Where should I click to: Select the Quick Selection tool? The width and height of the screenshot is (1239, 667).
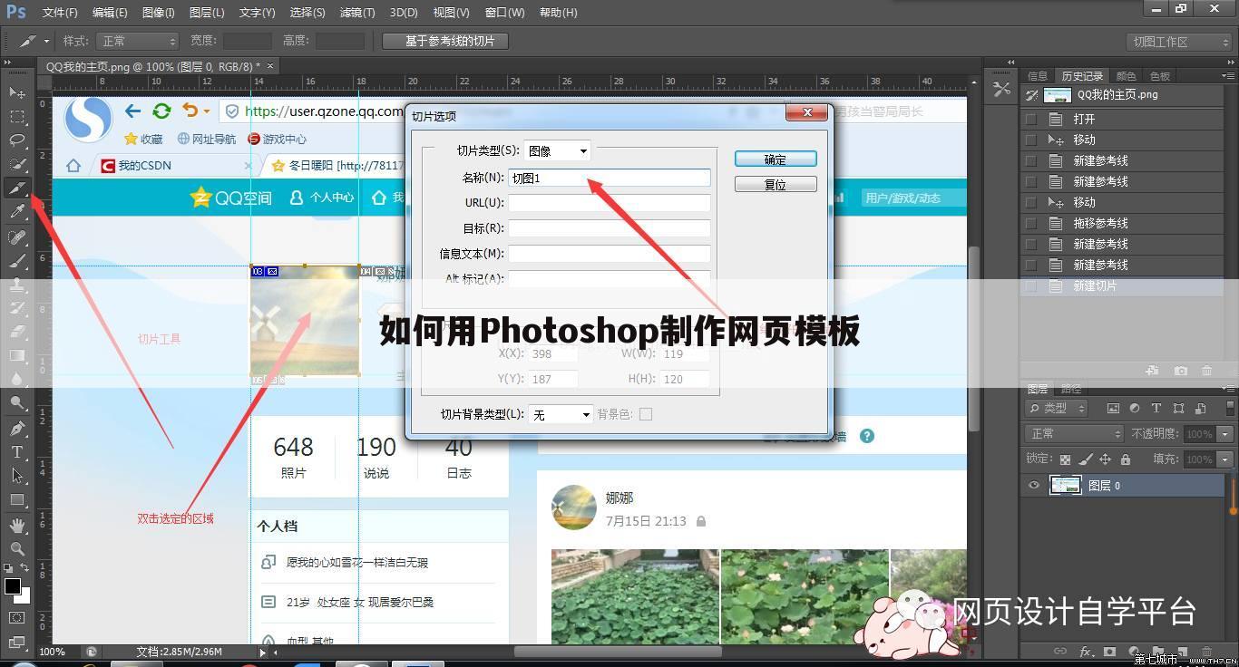(17, 164)
